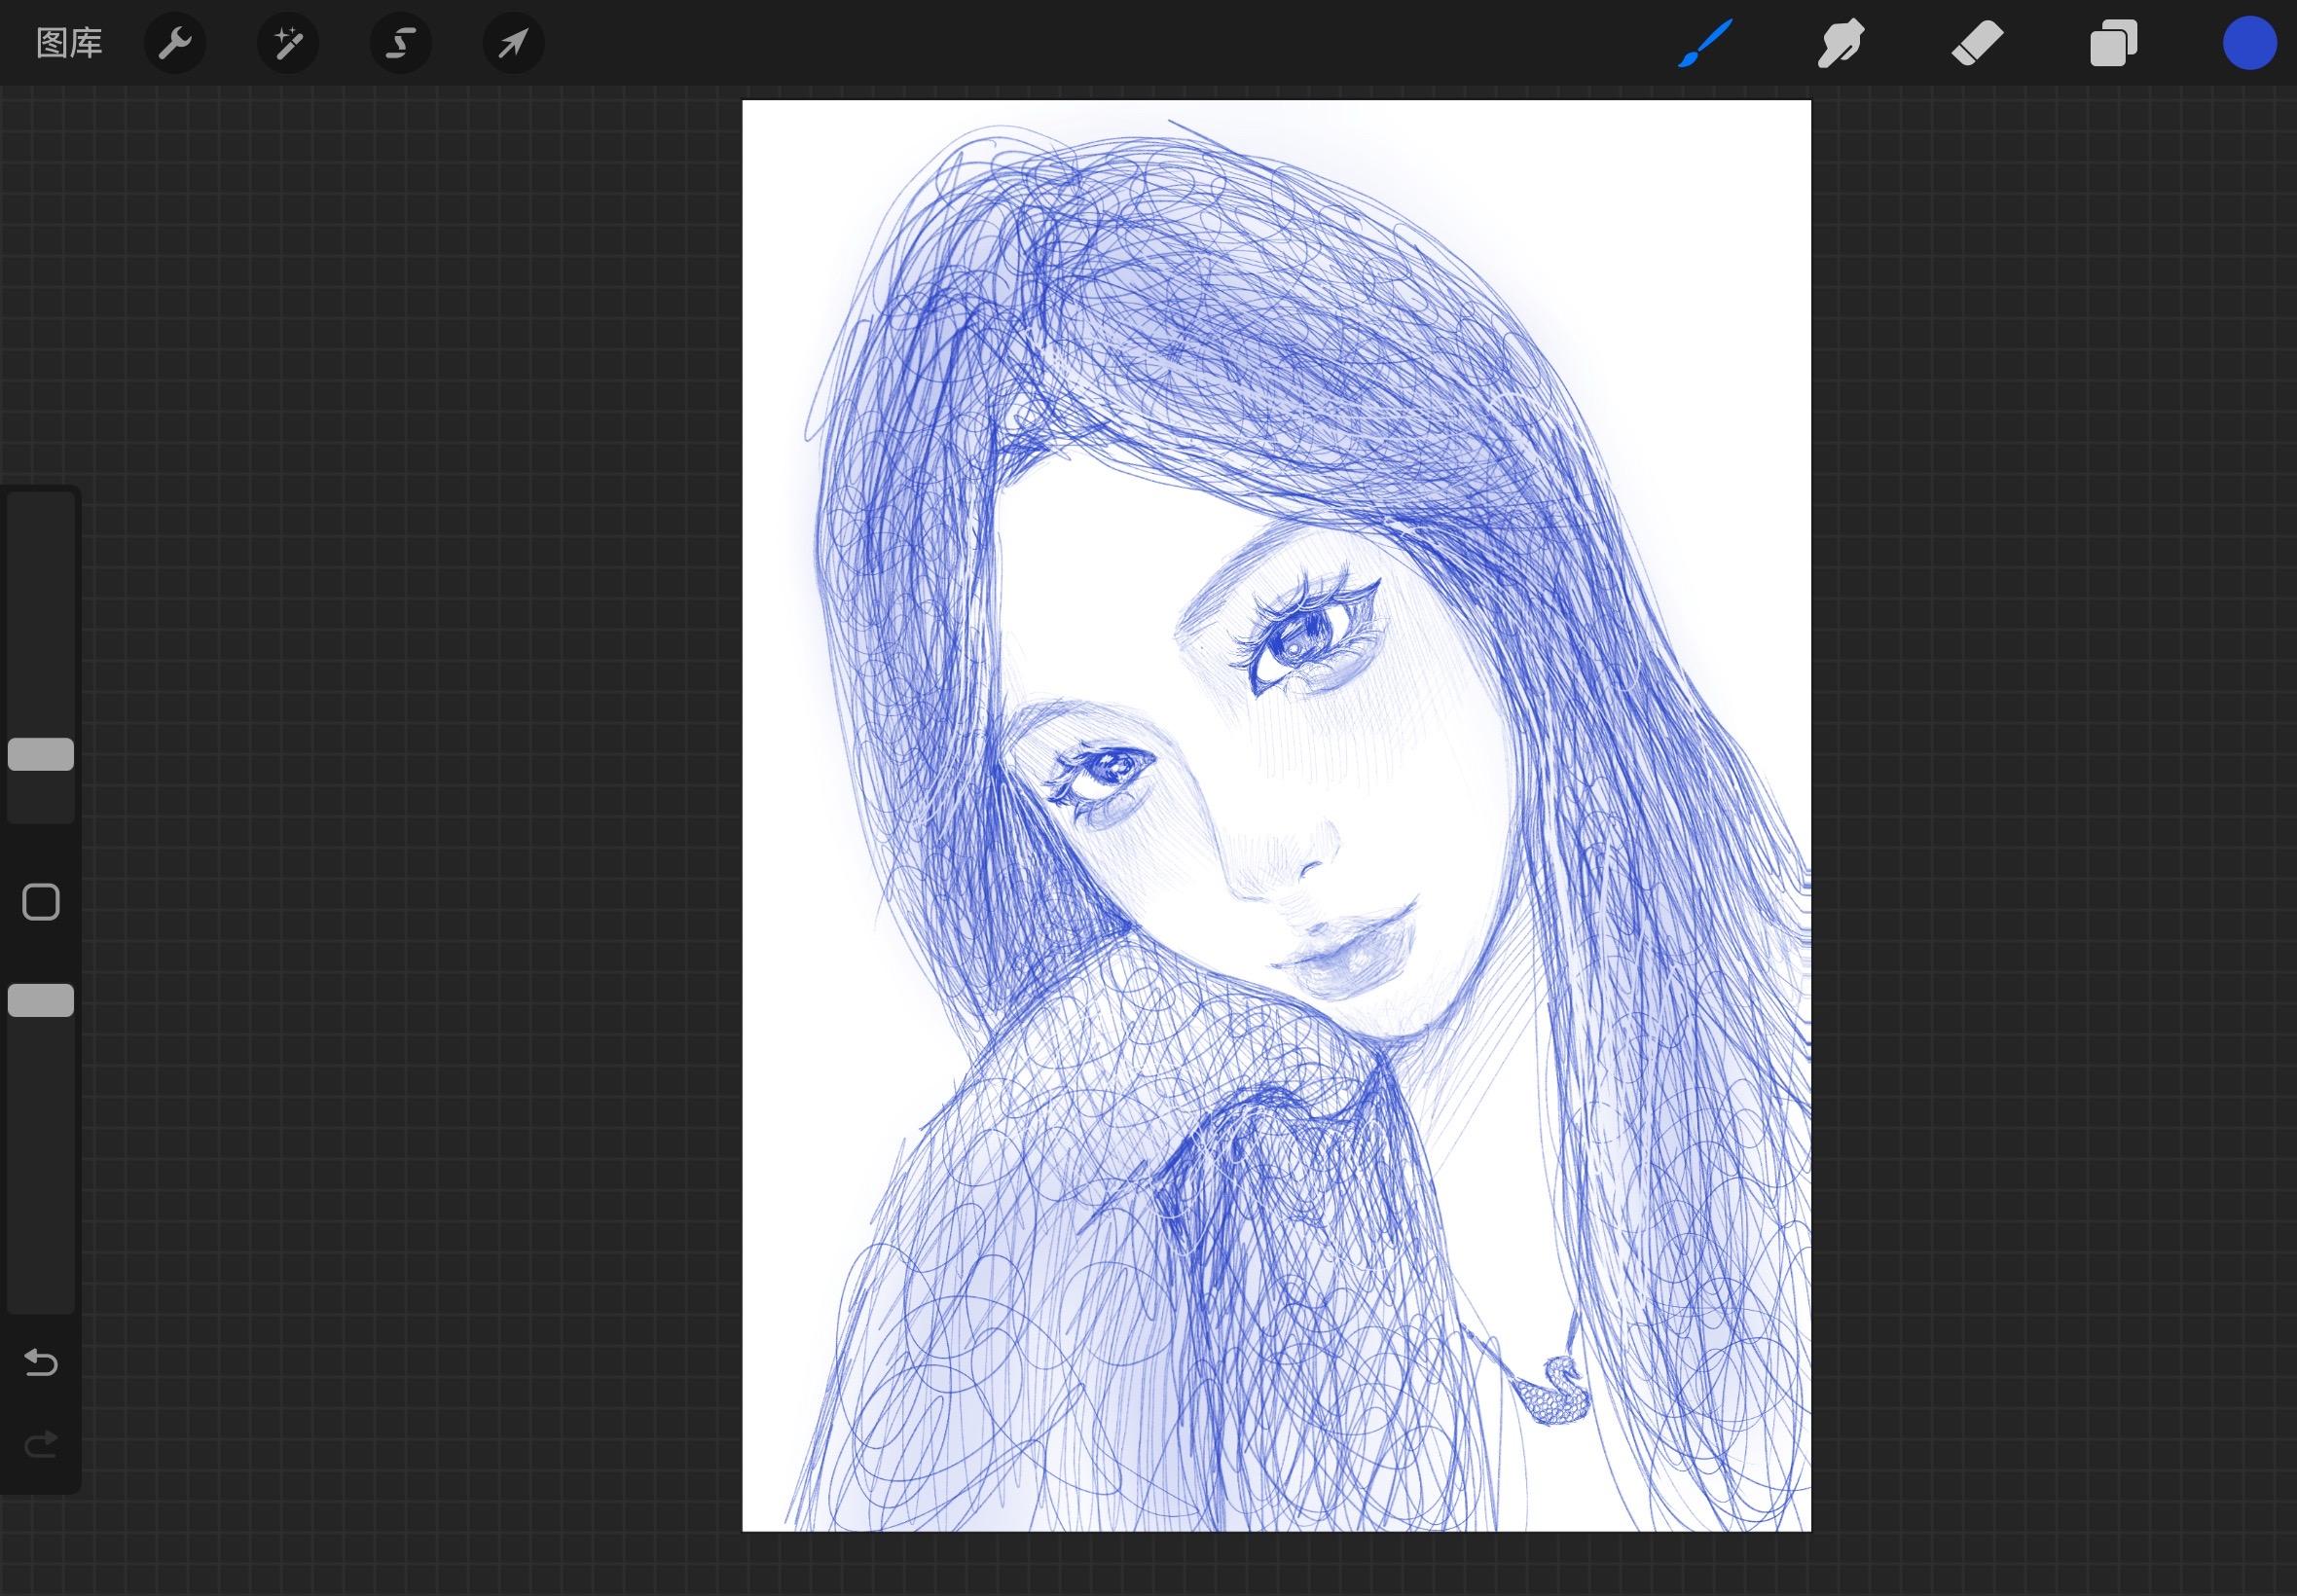Open the Adjustments magic wand menu
Image resolution: width=2297 pixels, height=1596 pixels.
point(288,43)
